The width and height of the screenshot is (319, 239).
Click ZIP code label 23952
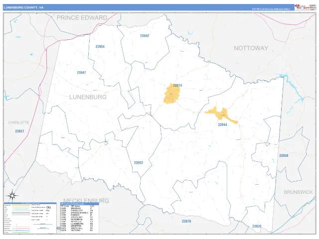pos(139,163)
